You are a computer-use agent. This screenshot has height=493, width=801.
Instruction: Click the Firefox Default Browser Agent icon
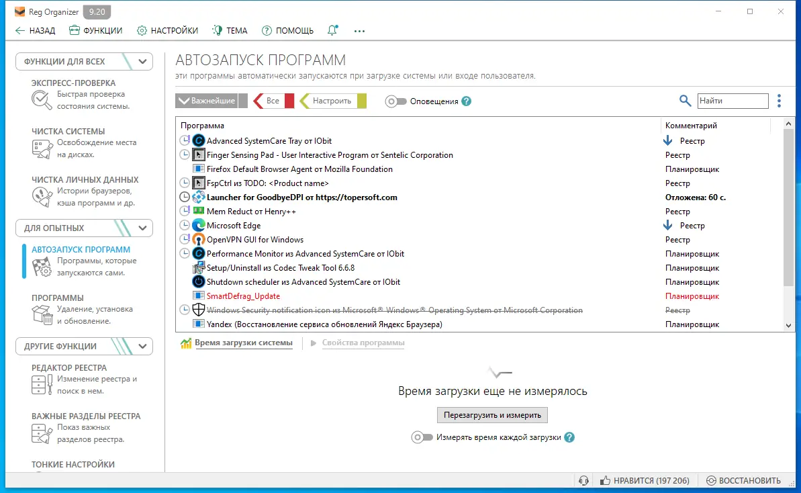click(x=198, y=169)
